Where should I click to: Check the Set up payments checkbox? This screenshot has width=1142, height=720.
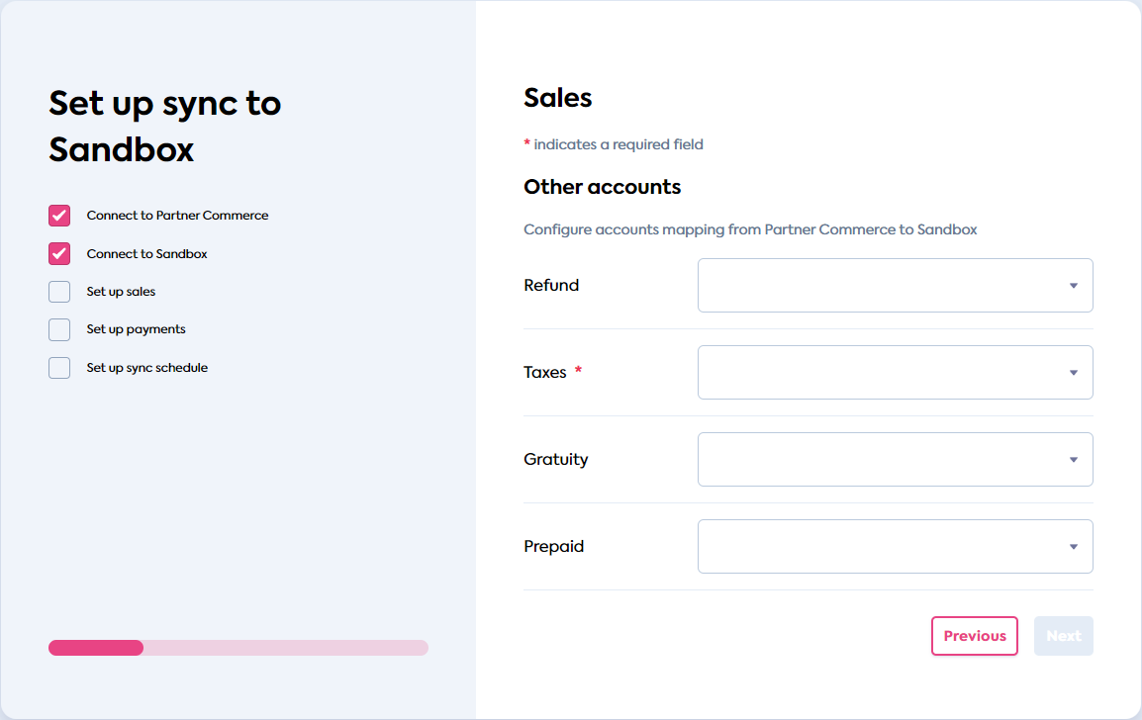(58, 328)
